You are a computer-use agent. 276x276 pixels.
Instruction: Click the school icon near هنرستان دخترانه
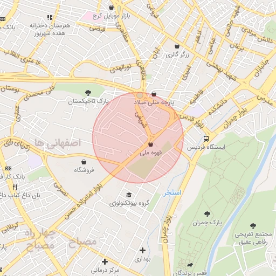pos(50,17)
